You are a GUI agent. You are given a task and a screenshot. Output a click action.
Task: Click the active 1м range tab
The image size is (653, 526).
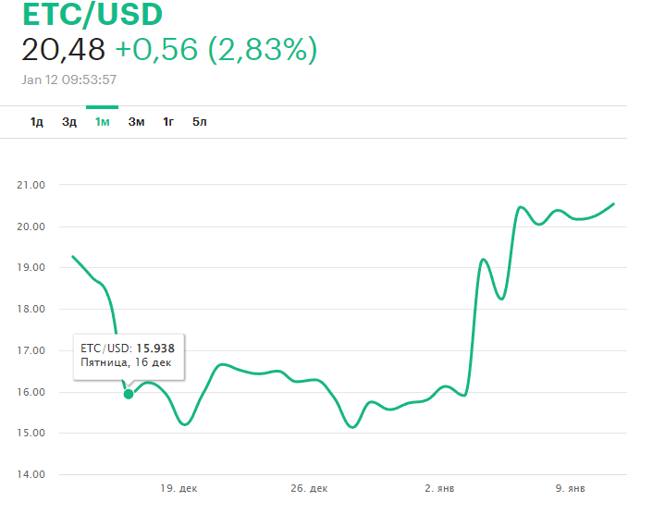tap(102, 122)
